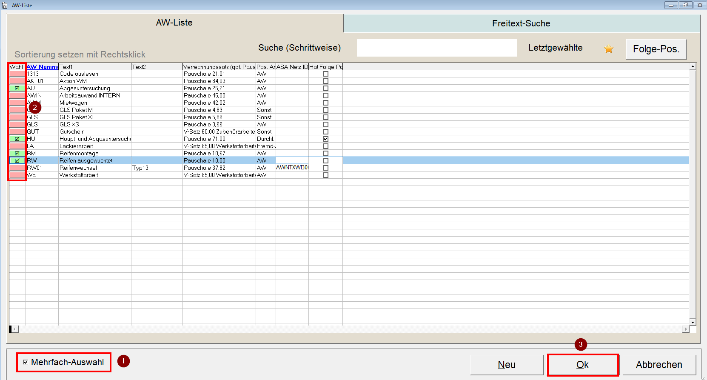Cancel with the Abbrechen button
The height and width of the screenshot is (380, 707).
click(x=659, y=365)
